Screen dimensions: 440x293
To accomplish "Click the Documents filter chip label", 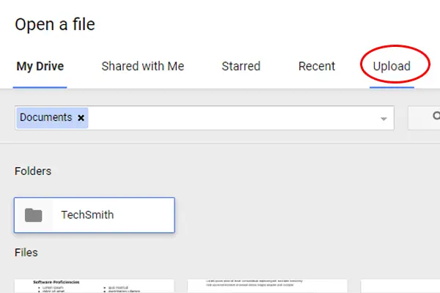I will point(45,117).
